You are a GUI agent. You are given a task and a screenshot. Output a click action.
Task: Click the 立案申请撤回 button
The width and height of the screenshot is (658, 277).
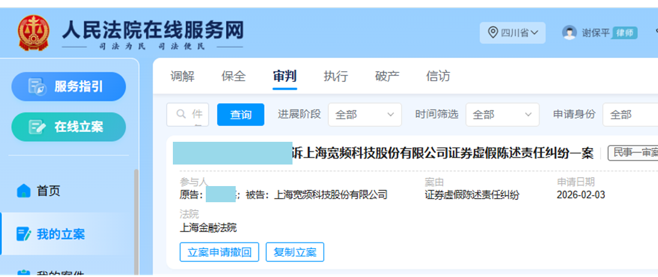220,252
